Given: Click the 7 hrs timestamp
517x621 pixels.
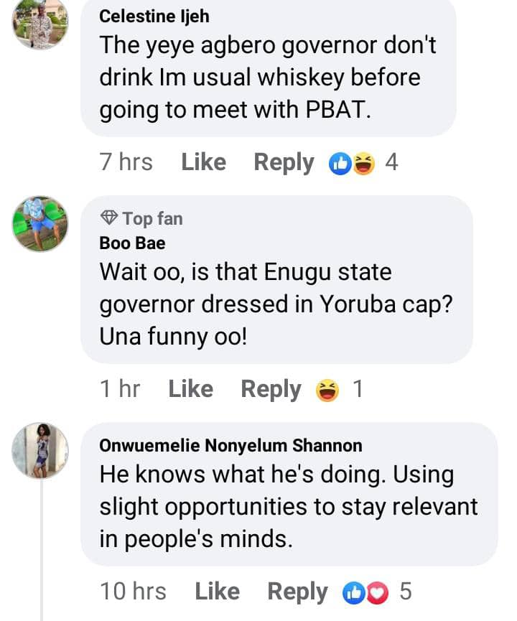Looking at the screenshot, I should click(x=126, y=162).
